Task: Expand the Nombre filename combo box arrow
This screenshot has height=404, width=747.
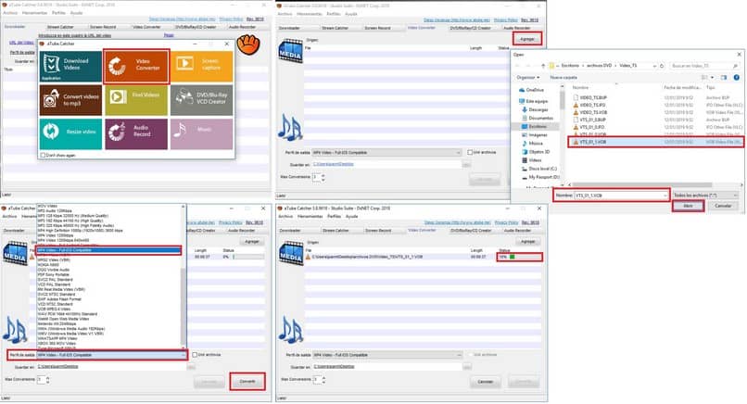Action: (665, 196)
